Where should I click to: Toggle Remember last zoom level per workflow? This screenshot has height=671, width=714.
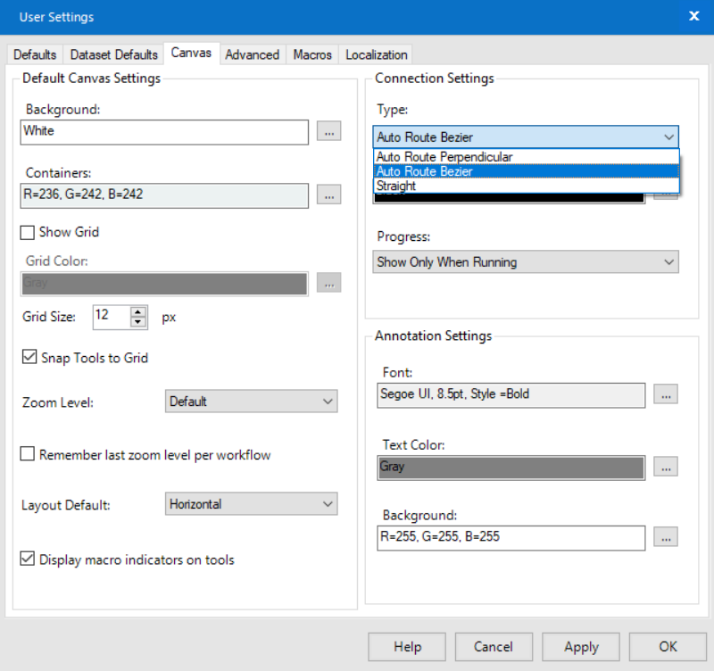(x=29, y=455)
